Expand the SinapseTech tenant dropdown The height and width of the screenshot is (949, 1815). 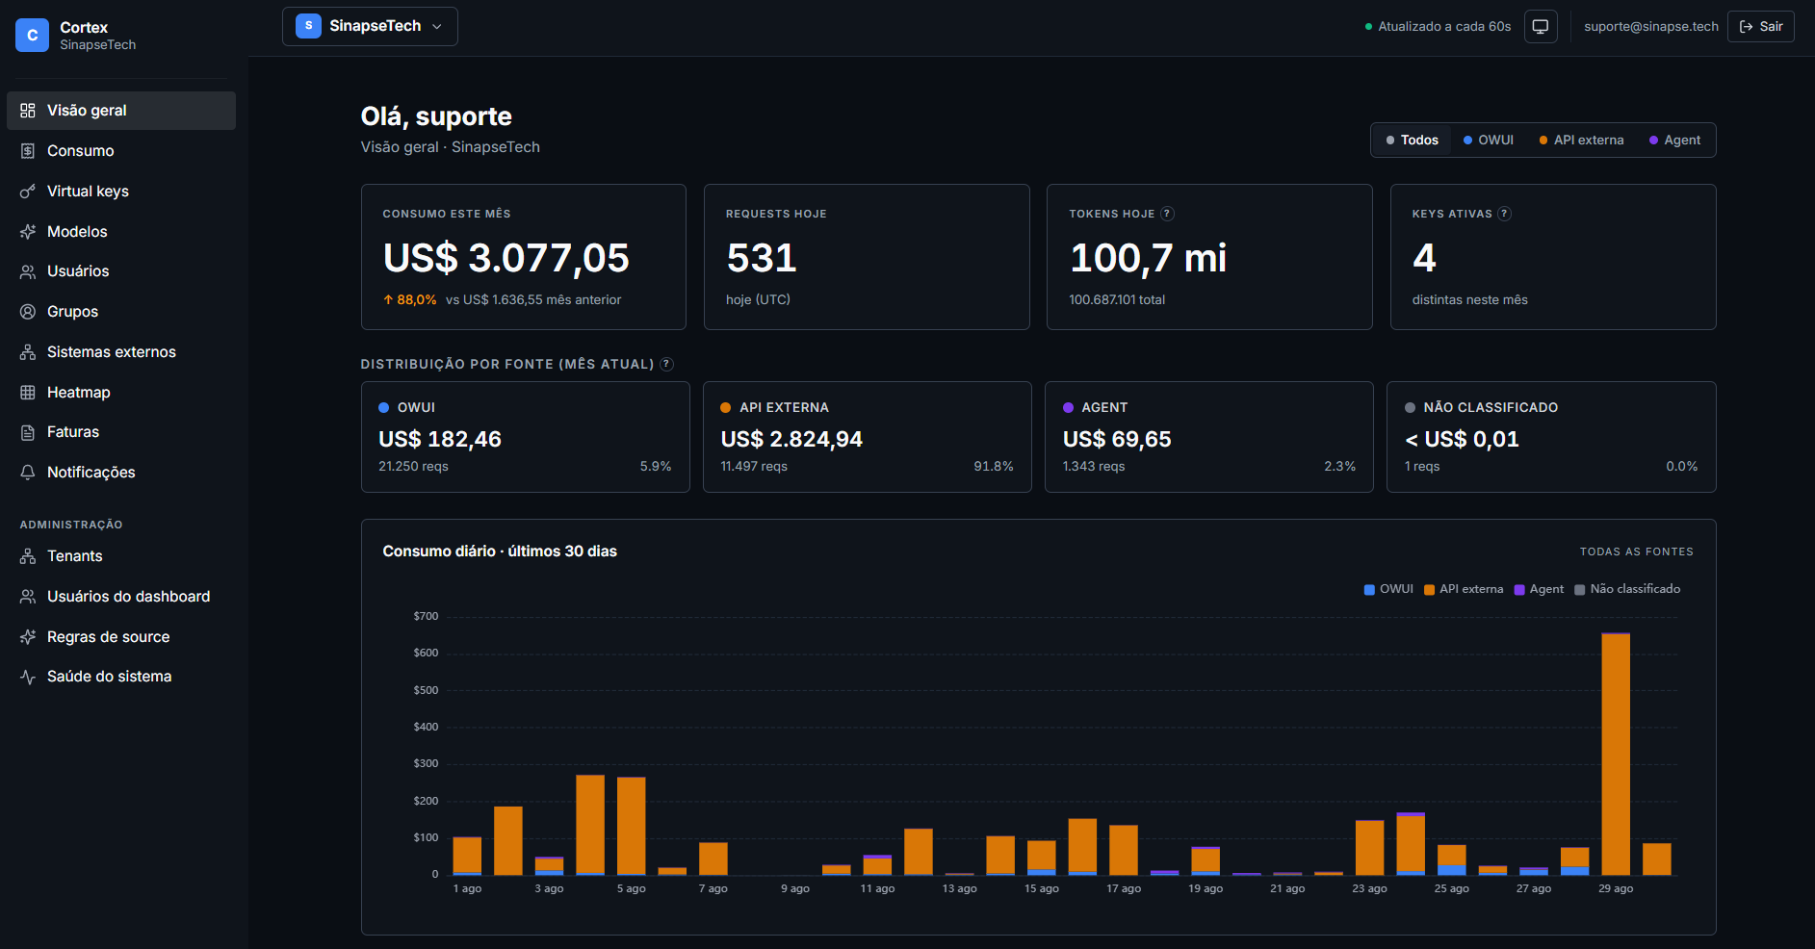click(370, 26)
